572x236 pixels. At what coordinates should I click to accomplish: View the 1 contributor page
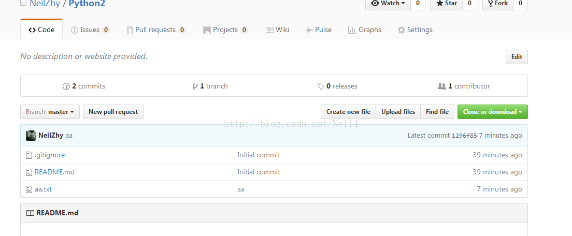tap(464, 86)
